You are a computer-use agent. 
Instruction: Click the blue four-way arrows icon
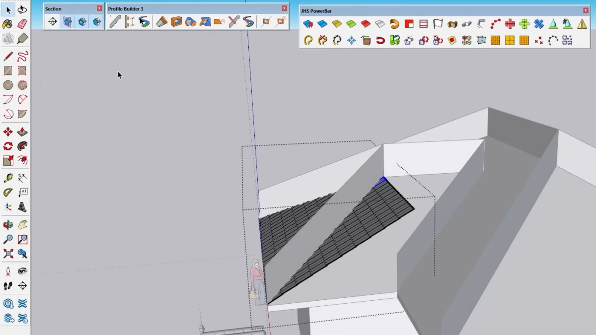click(x=351, y=40)
